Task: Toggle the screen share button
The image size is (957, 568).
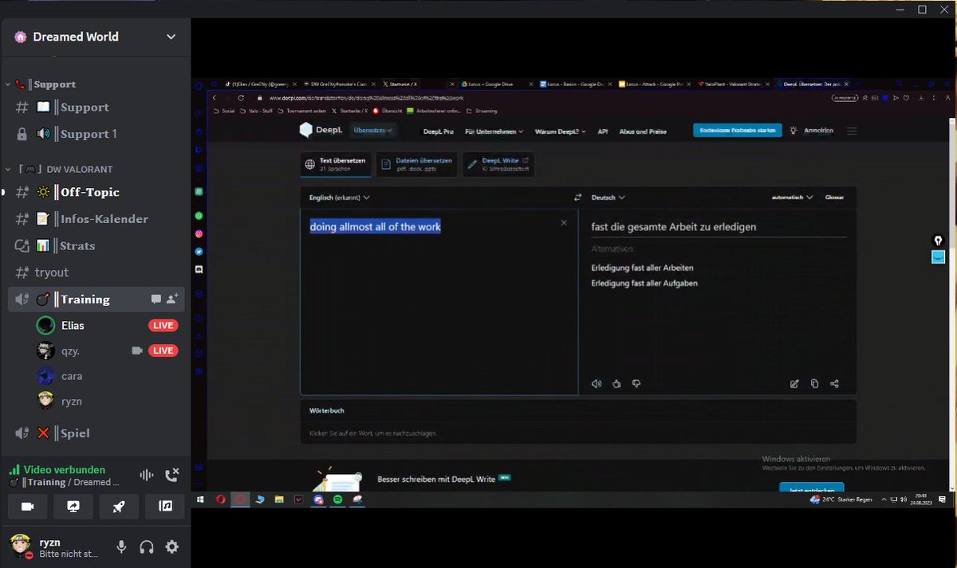Action: pos(73,507)
